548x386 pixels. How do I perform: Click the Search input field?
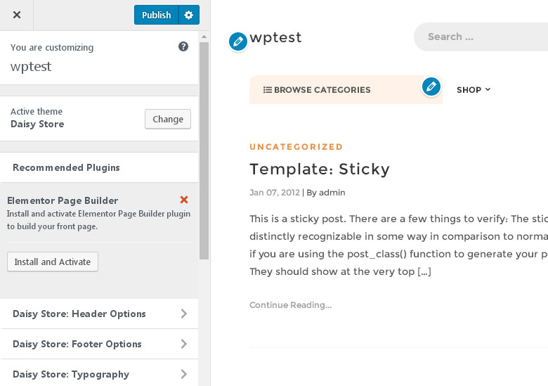click(x=481, y=37)
